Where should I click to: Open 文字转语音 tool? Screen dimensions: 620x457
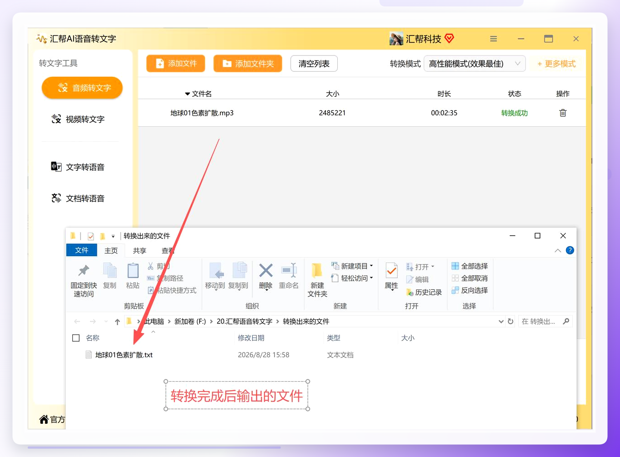78,167
